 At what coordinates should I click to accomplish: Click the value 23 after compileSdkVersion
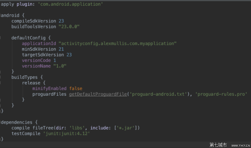tap(61, 21)
